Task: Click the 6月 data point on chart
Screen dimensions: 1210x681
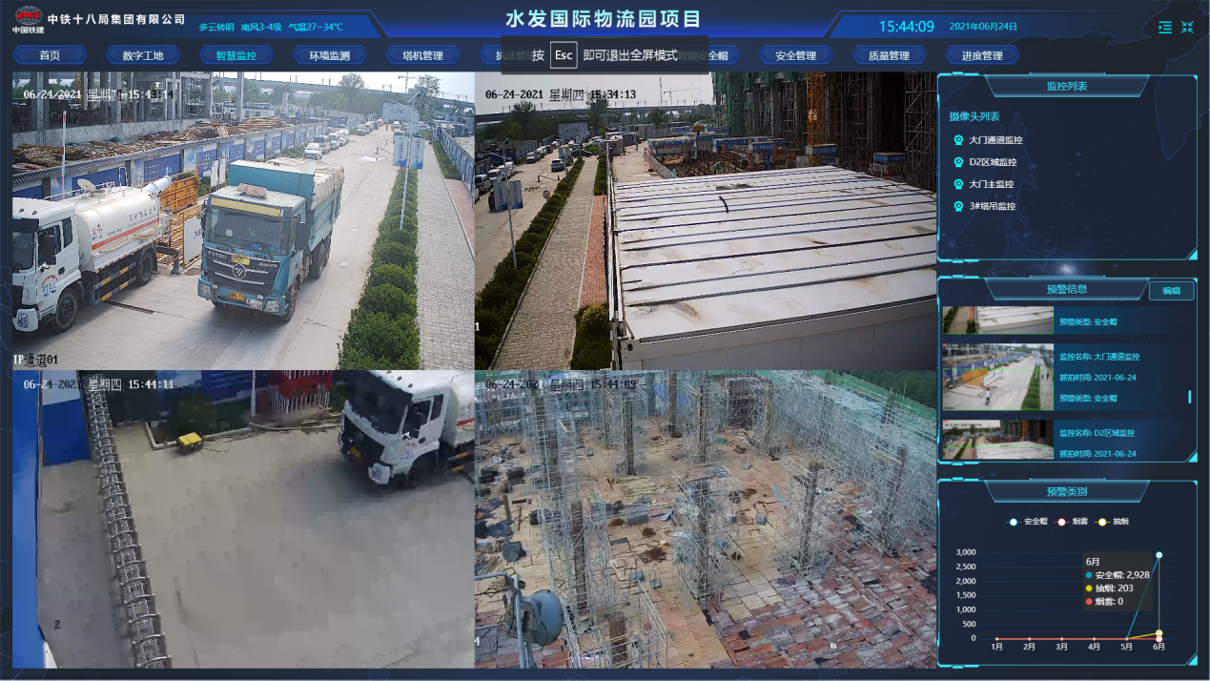Action: [1159, 554]
